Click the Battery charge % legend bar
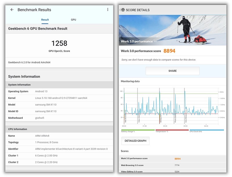This screenshot has height=177, width=232. click(138, 130)
